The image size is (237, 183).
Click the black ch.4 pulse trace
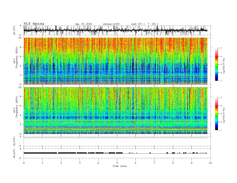(x=115, y=153)
